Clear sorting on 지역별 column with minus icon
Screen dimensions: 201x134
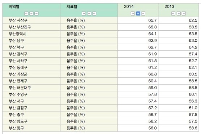(x=37, y=14)
